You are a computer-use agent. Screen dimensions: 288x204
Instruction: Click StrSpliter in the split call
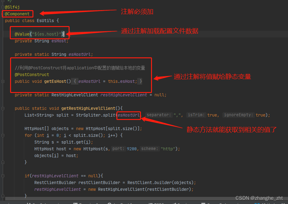(x=88, y=115)
